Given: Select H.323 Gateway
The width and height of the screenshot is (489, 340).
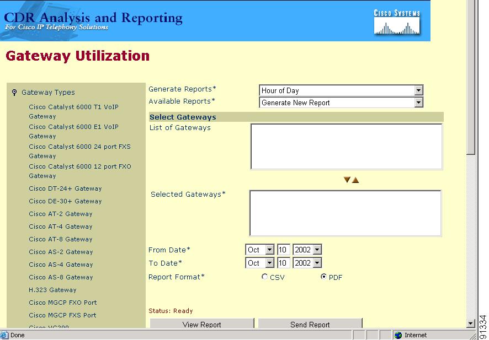Looking at the screenshot, I should pyautogui.click(x=52, y=290).
